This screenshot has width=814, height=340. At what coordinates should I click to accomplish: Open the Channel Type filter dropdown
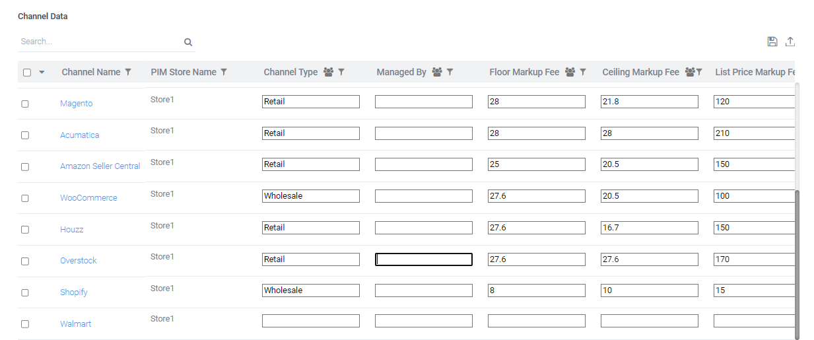(341, 72)
